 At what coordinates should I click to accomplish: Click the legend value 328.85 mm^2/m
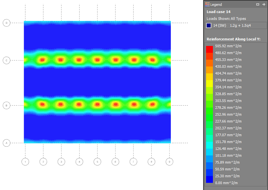[x=228, y=94]
